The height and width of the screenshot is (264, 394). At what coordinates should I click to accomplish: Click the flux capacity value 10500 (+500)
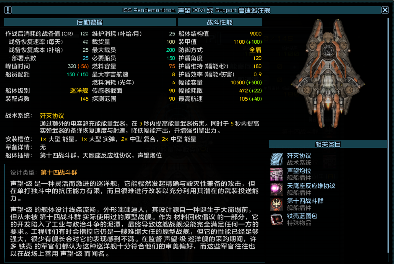point(246,82)
